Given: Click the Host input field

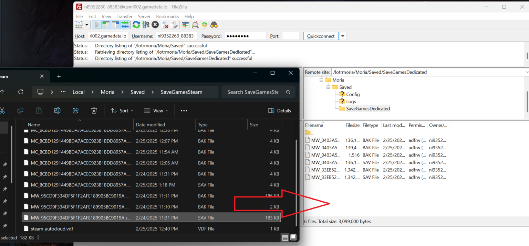Looking at the screenshot, I should click(108, 36).
